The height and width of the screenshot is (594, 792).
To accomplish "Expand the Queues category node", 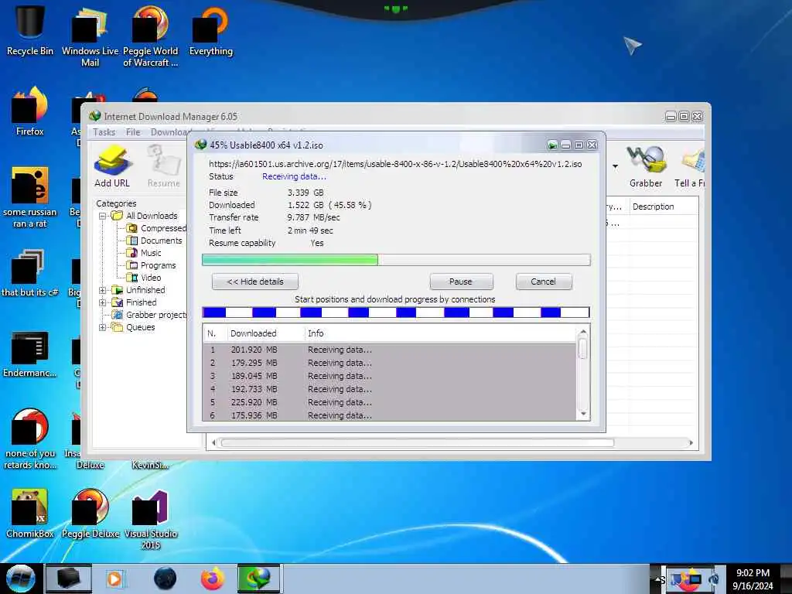I will tap(103, 327).
